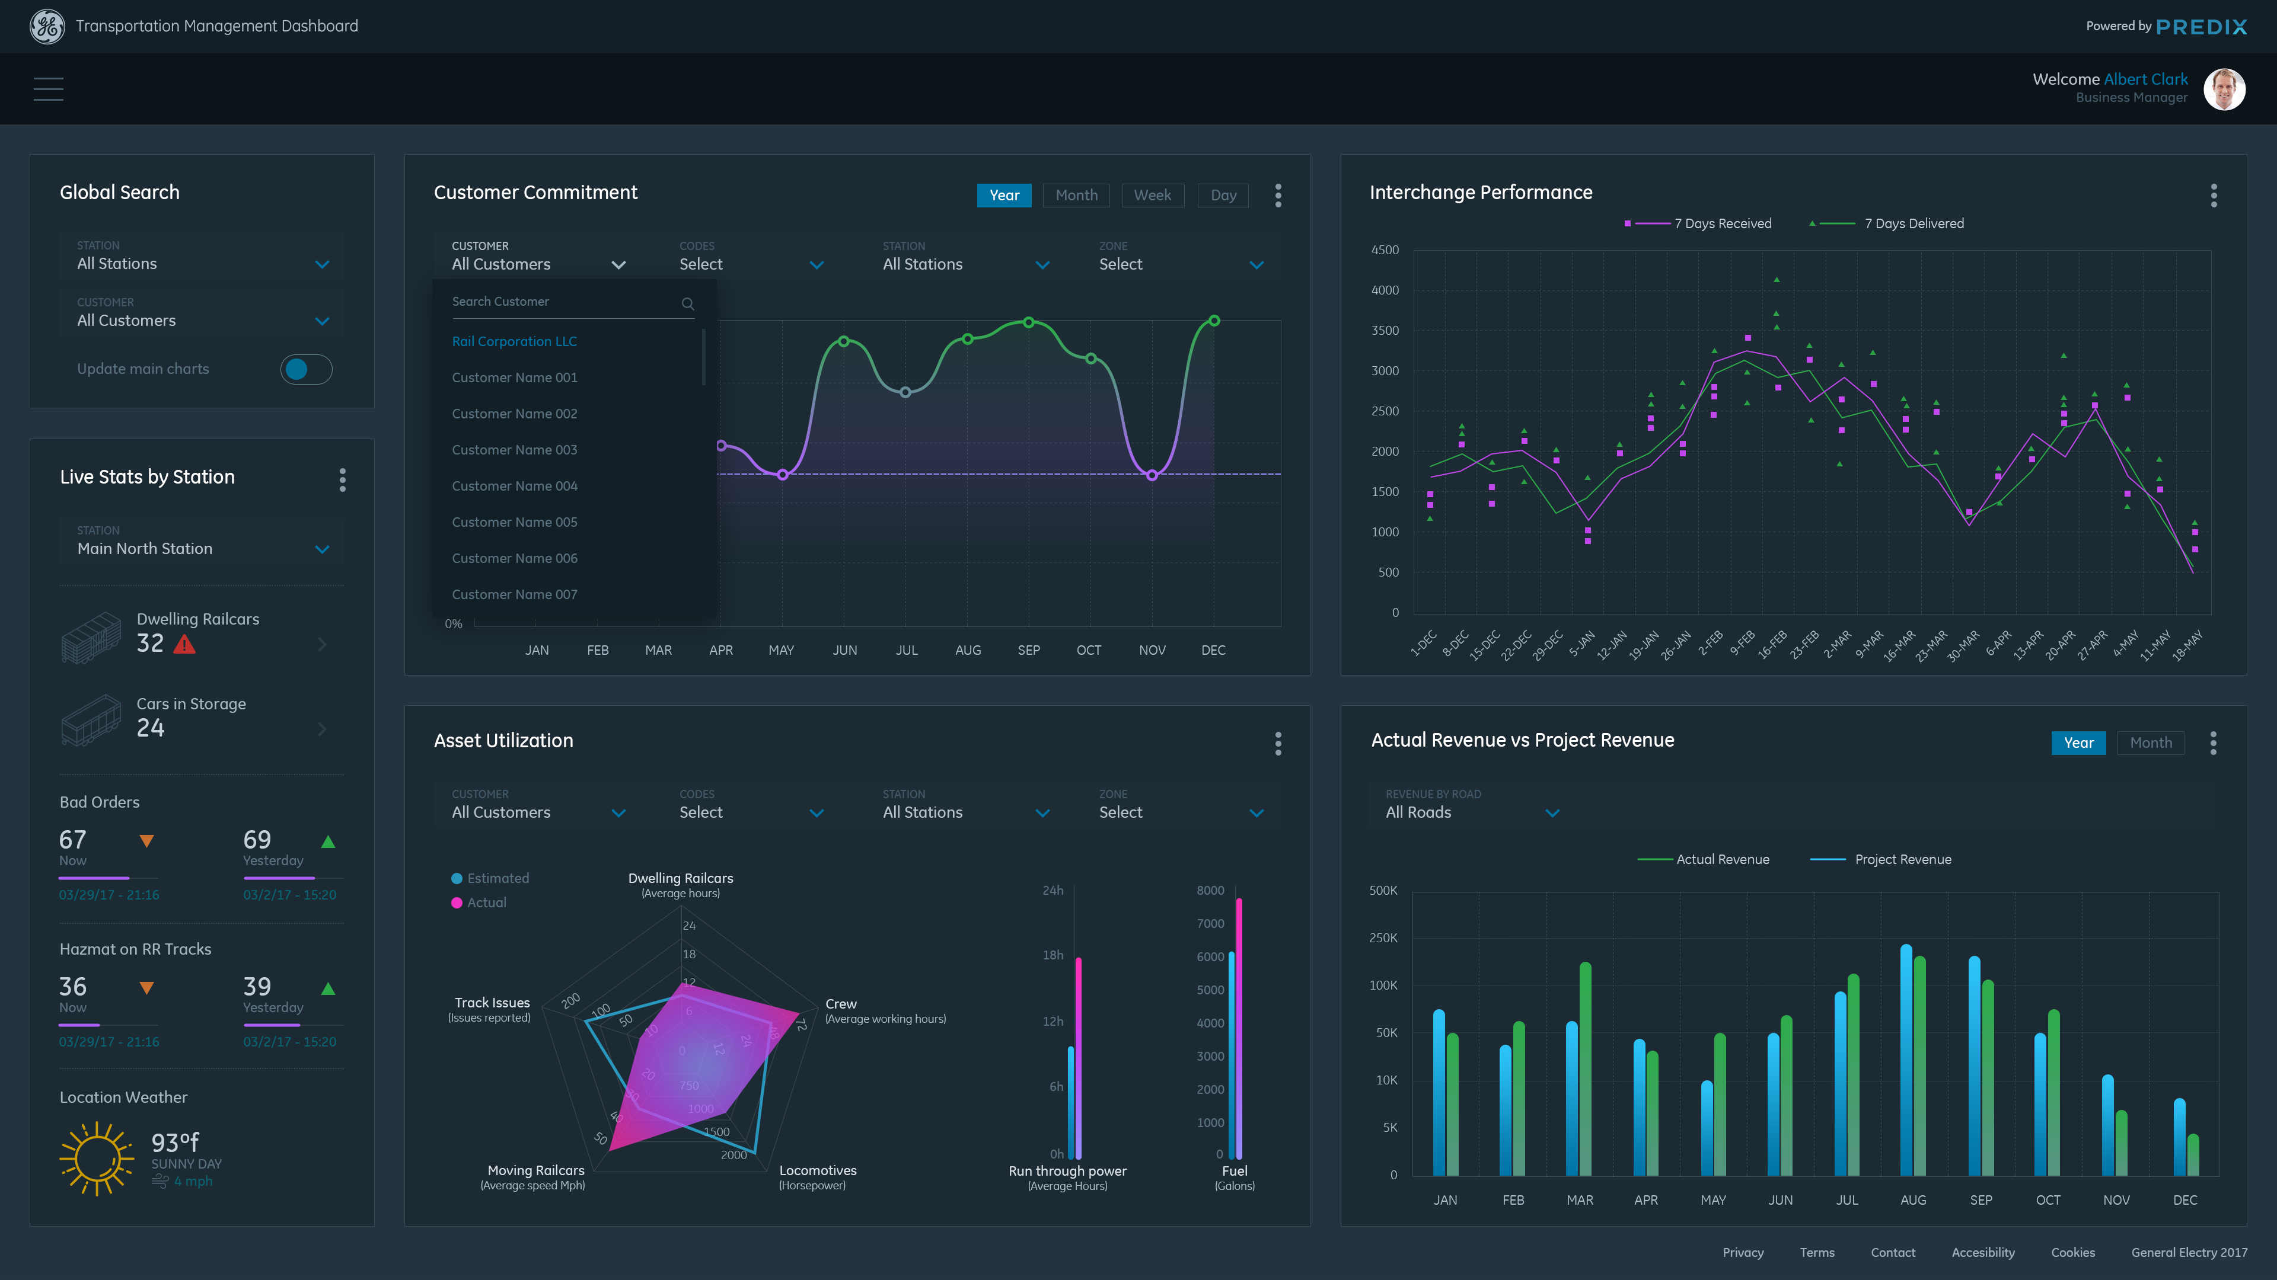The height and width of the screenshot is (1280, 2277).
Task: Click the Search Customer magnifier icon
Action: [x=688, y=303]
